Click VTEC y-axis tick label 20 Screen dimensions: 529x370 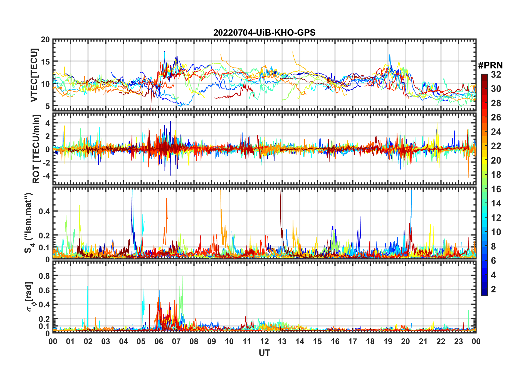(45, 40)
